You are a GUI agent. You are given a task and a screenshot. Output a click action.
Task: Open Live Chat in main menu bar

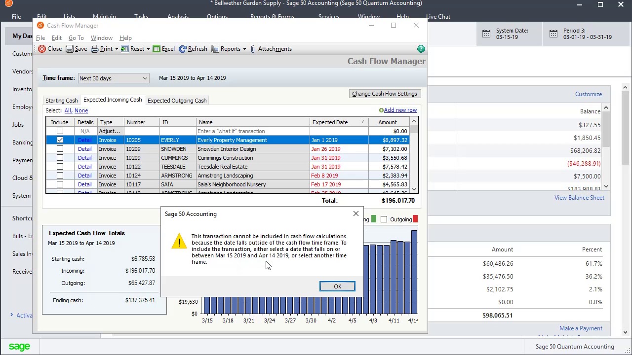click(438, 16)
